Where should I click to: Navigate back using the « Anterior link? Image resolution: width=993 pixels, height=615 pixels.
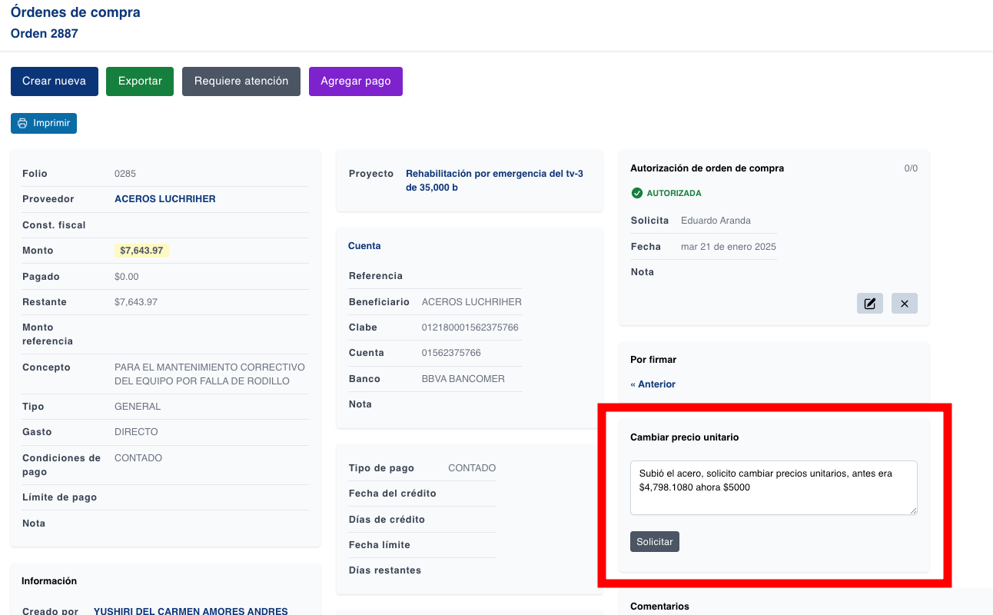coord(653,384)
